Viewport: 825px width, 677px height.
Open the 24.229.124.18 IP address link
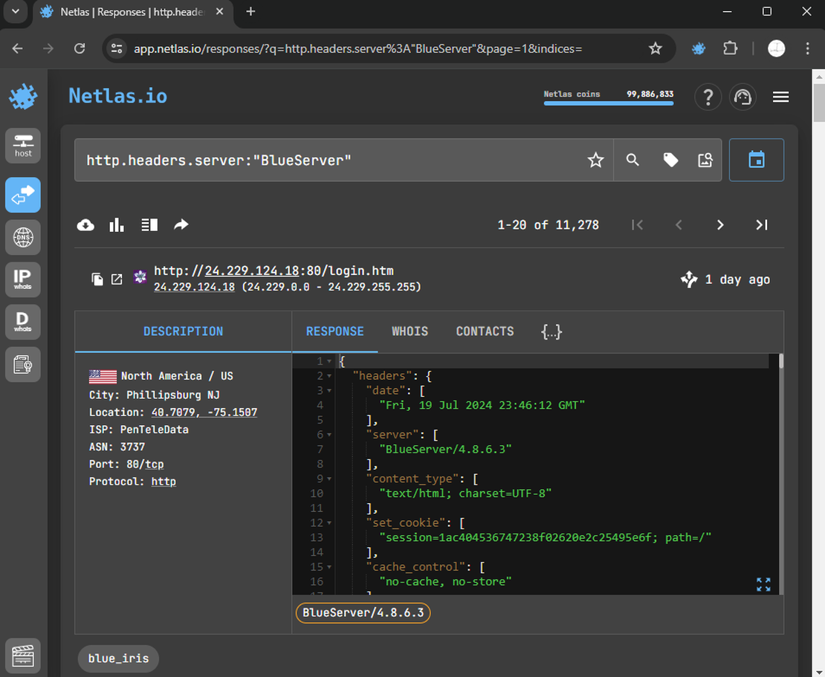[x=194, y=287]
